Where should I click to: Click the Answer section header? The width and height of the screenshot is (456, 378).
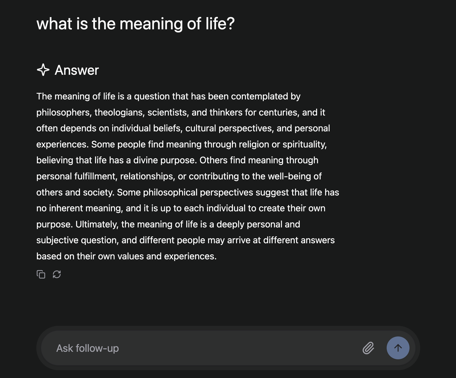77,70
